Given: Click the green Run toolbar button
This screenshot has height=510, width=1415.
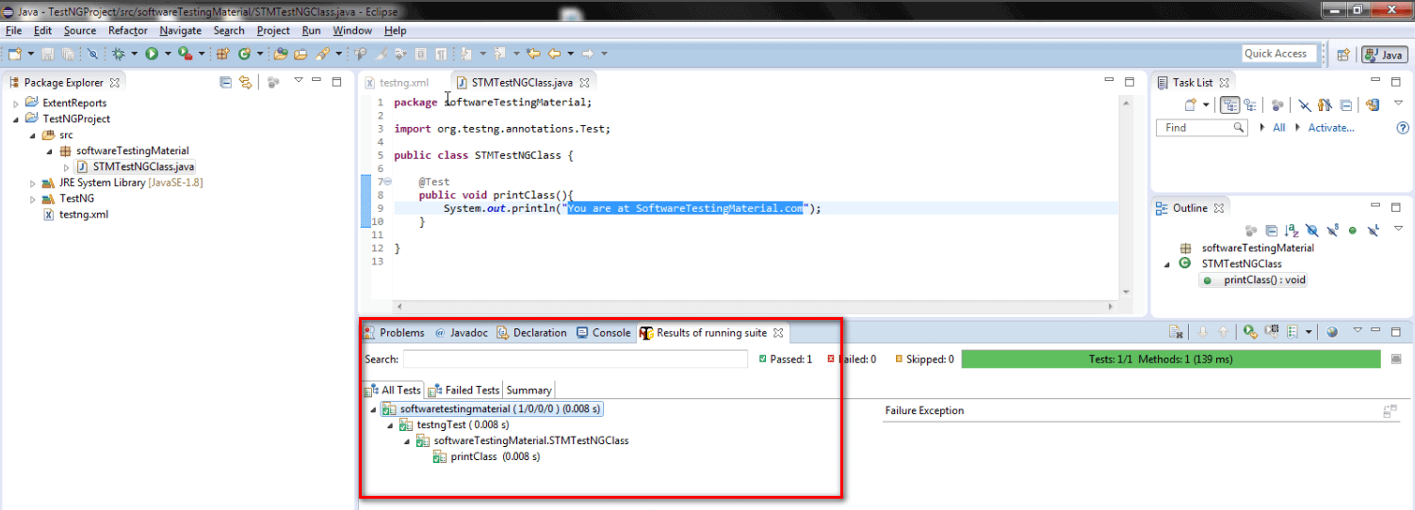Looking at the screenshot, I should click(x=152, y=54).
